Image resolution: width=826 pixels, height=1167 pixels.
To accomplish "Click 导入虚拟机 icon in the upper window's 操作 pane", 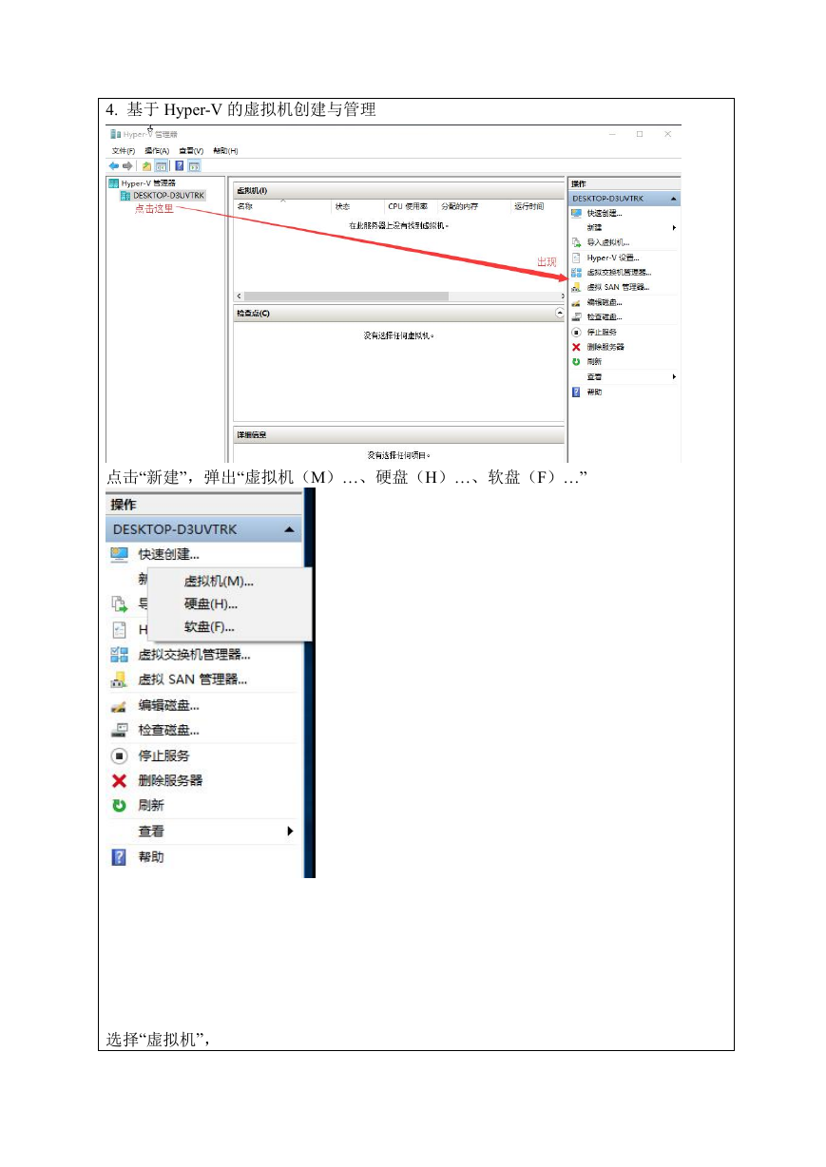I will (x=576, y=242).
